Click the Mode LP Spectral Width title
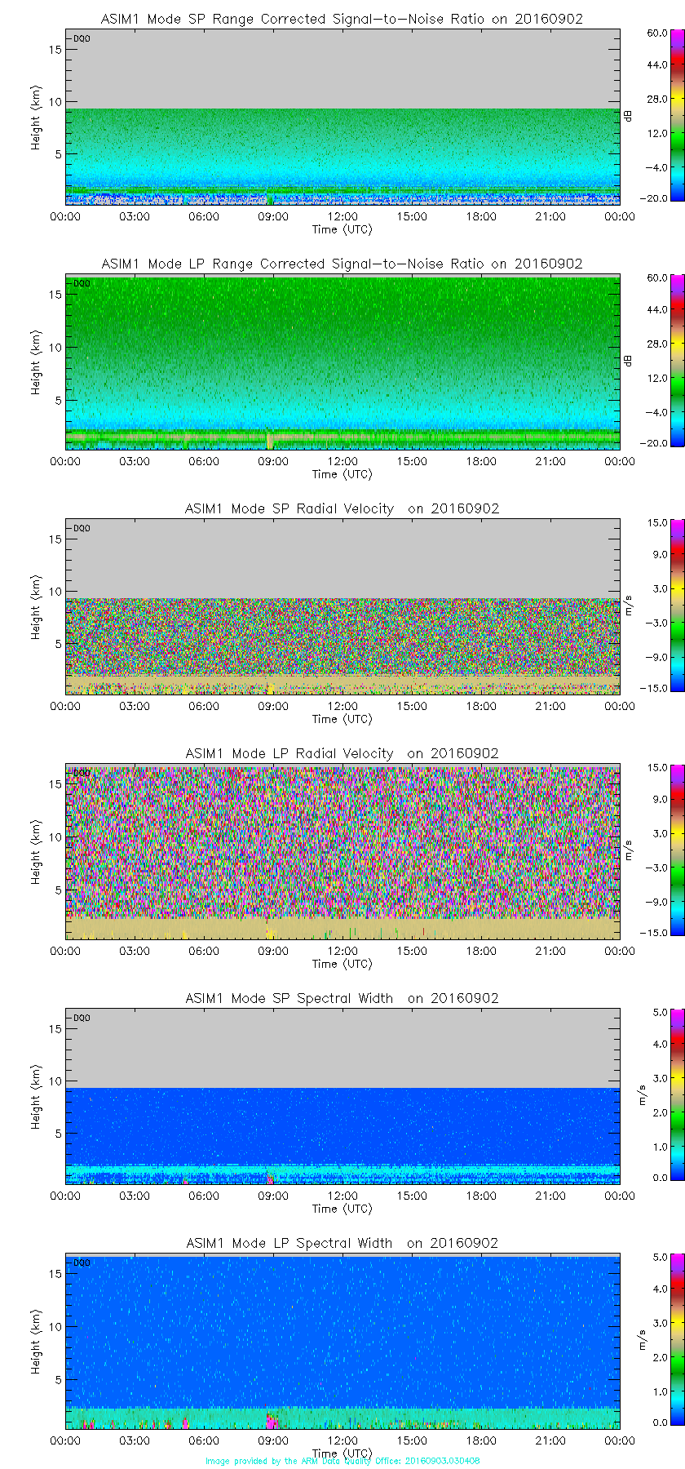 pyautogui.click(x=342, y=1243)
